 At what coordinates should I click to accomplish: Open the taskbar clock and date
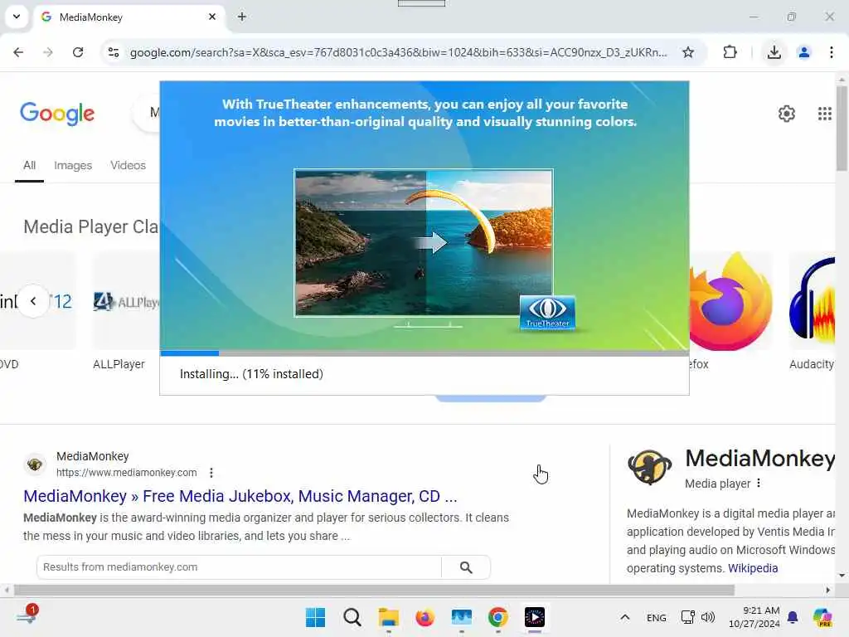coord(754,617)
